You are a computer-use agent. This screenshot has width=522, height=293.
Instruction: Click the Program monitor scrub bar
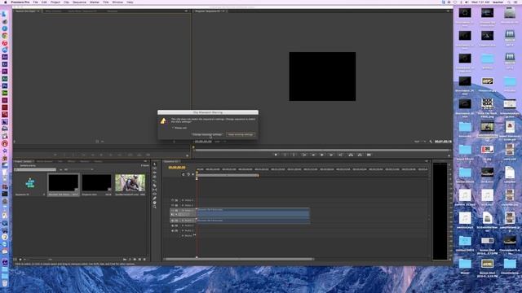click(321, 150)
